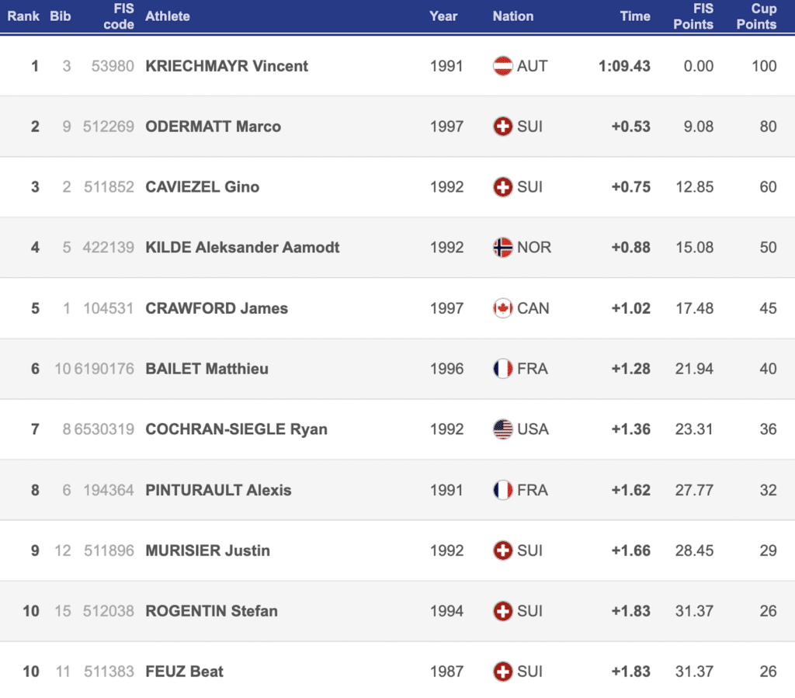Click the Athlete column header
The image size is (795, 698).
[x=168, y=16]
